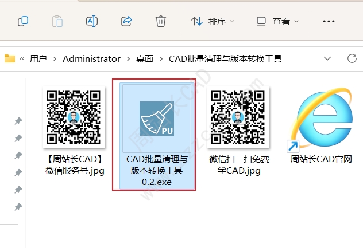Expand chevron after 用户 breadcrumb
The width and height of the screenshot is (363, 248).
pyautogui.click(x=55, y=59)
